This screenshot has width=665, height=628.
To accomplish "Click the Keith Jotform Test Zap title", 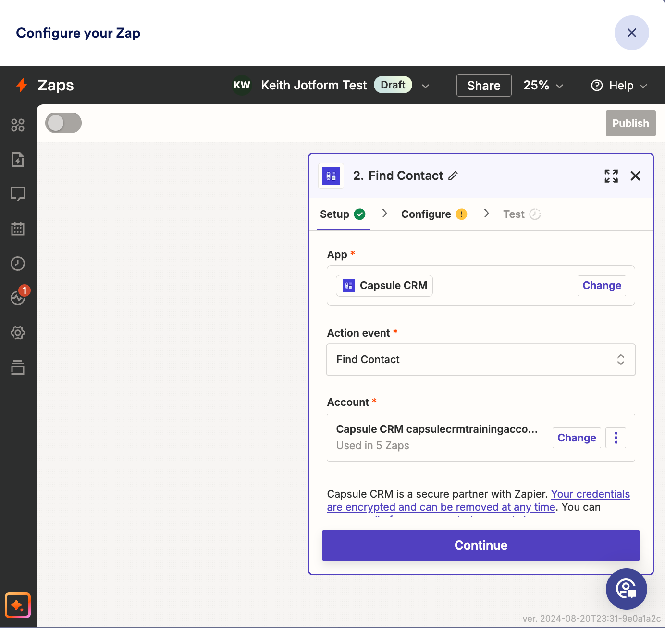I will tap(314, 85).
